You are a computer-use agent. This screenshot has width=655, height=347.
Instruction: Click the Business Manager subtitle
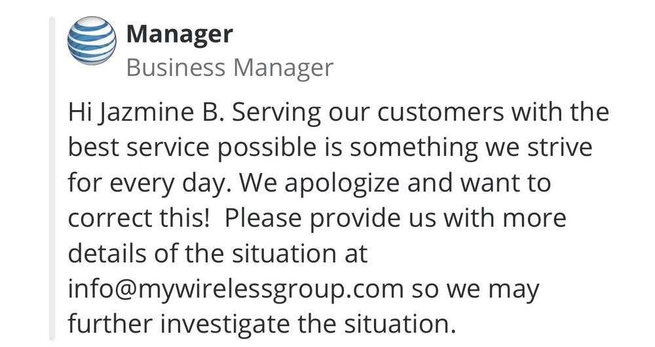tap(229, 67)
